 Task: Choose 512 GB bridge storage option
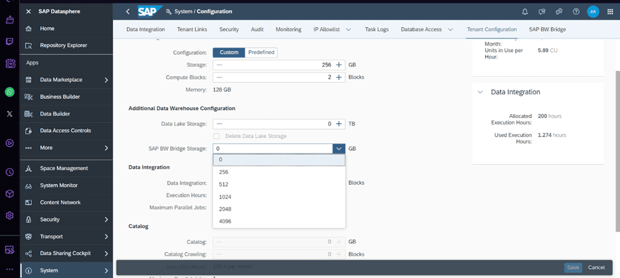coord(279,185)
